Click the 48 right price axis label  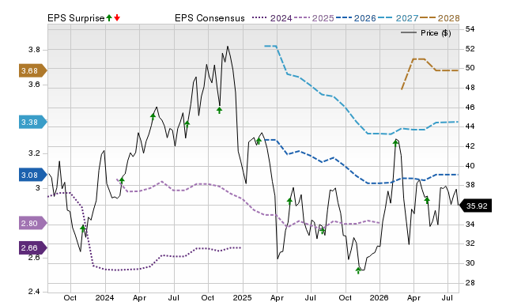470,88
